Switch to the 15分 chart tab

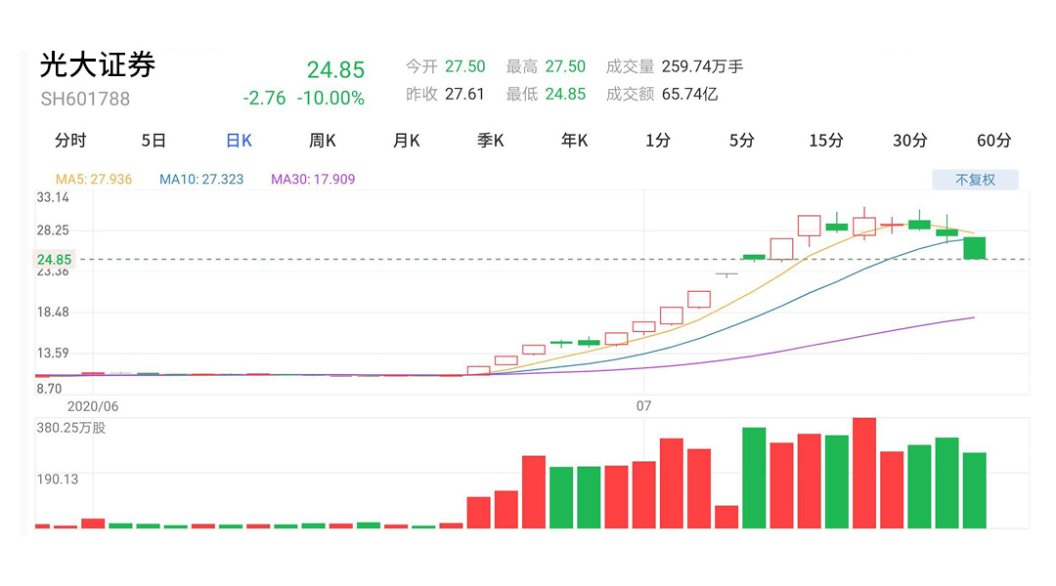pyautogui.click(x=825, y=140)
